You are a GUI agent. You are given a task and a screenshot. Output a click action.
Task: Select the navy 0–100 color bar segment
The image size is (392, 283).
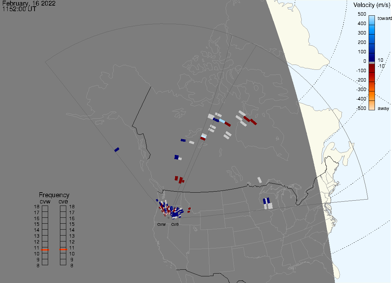tap(372, 57)
